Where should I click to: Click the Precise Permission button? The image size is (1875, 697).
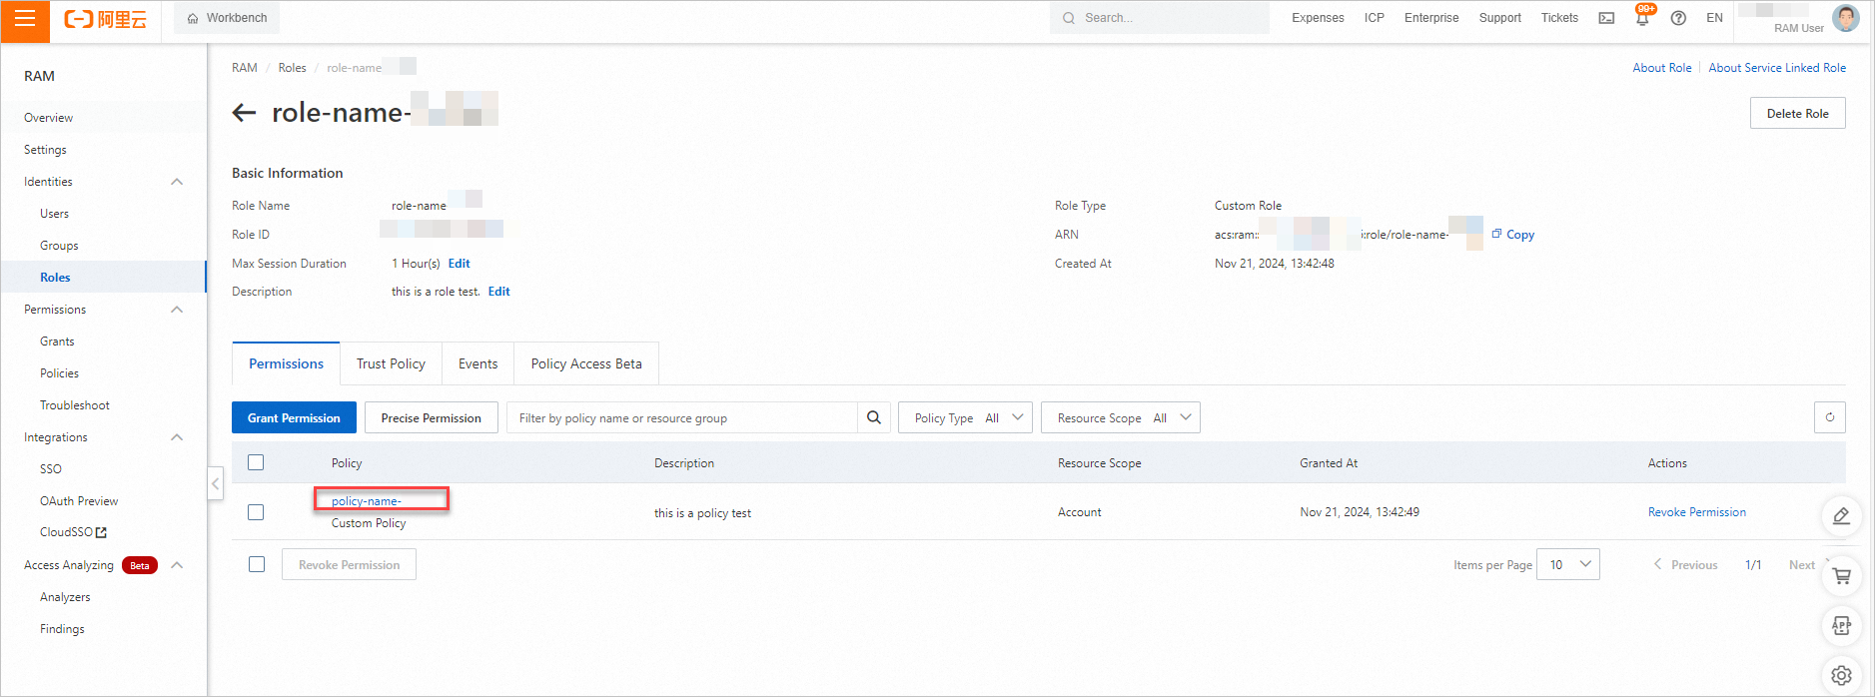pos(431,417)
